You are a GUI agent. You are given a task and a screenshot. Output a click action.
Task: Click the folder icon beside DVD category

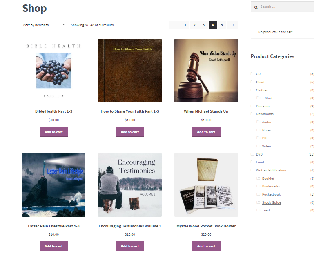(252, 154)
